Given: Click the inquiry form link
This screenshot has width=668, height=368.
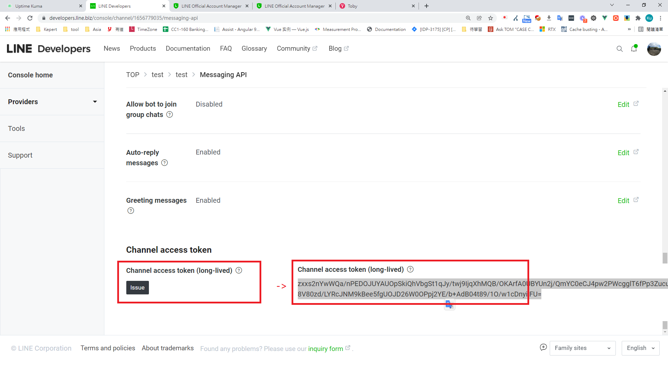Looking at the screenshot, I should coord(325,349).
